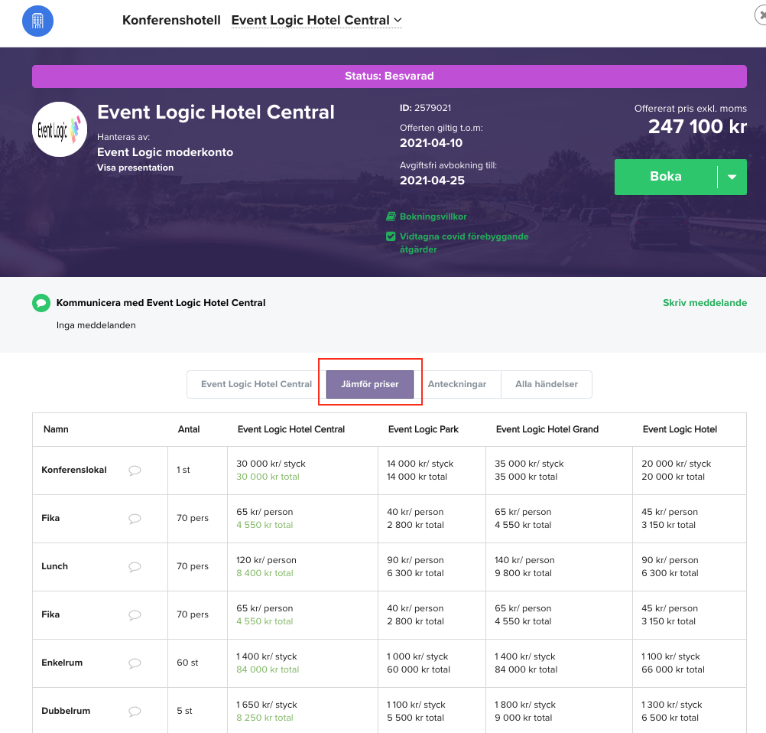Click the Enkelrum row name
Viewport: 766px width, 733px height.
click(x=62, y=663)
